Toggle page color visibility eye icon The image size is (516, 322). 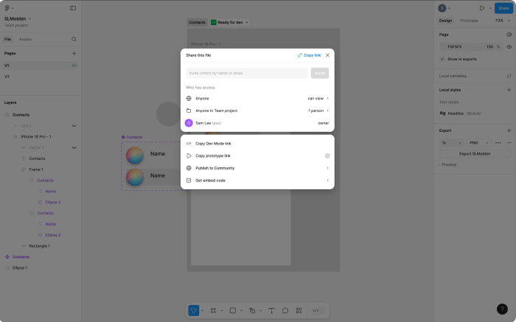coord(509,46)
